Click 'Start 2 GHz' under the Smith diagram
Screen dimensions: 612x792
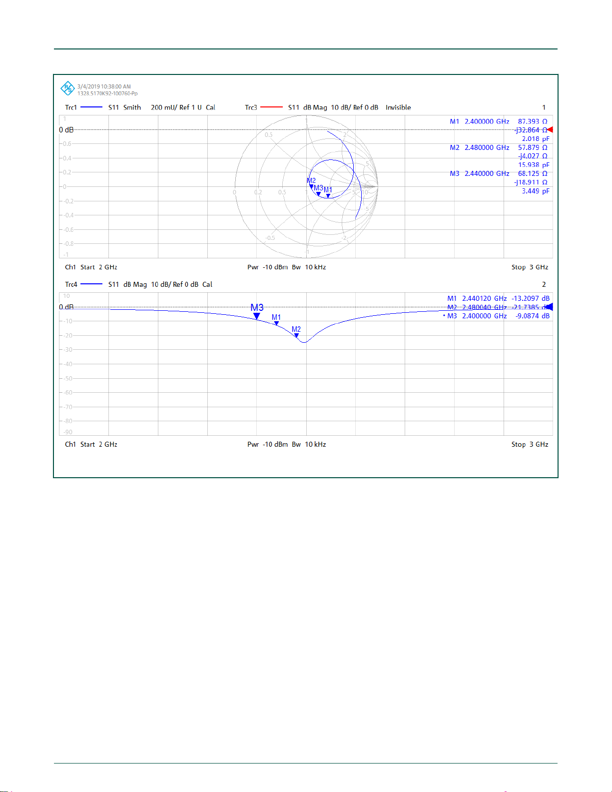[99, 267]
